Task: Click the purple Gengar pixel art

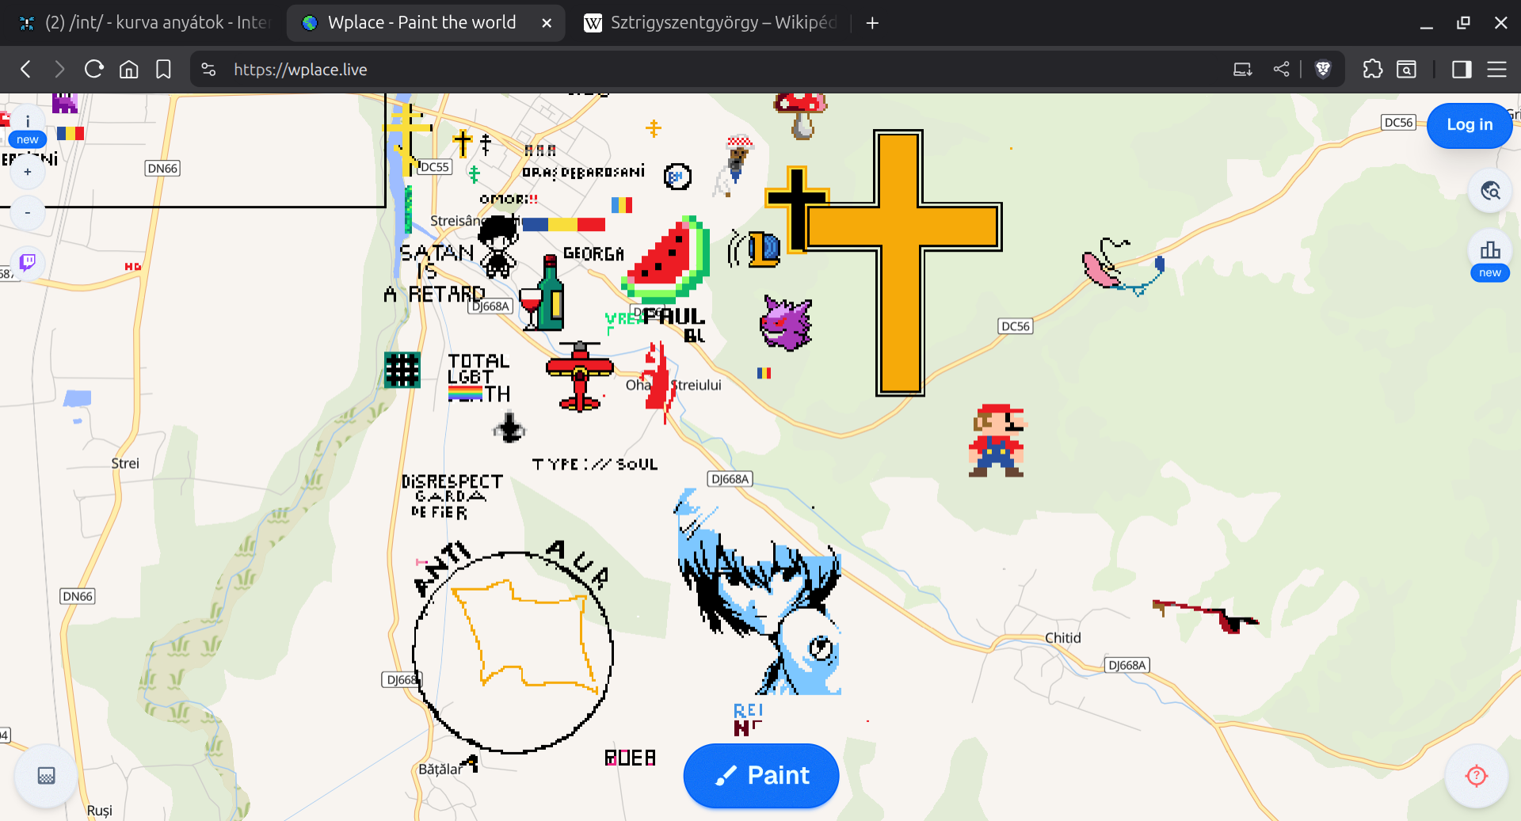Action: click(x=786, y=323)
